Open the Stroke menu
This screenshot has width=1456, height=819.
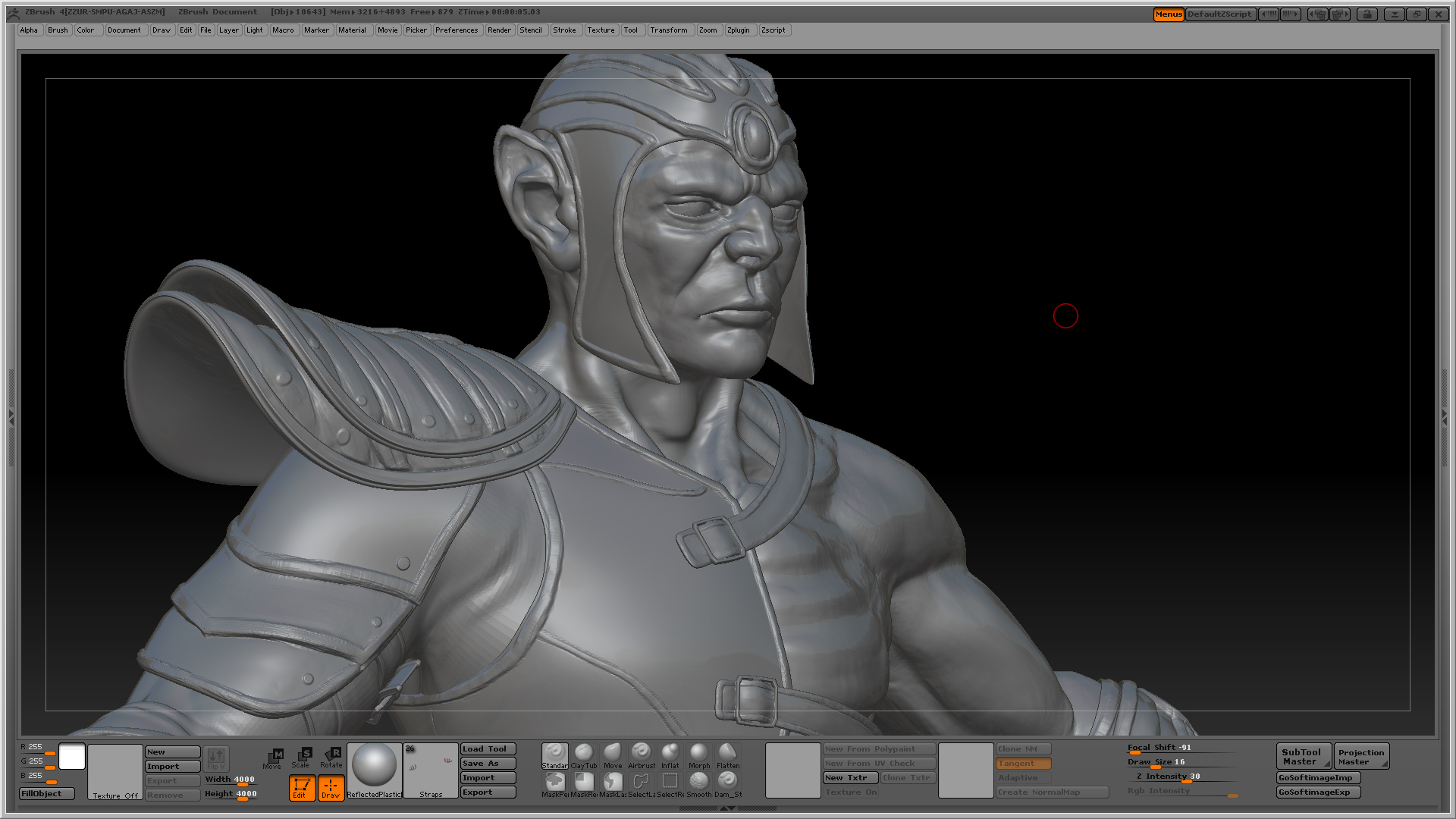tap(565, 30)
